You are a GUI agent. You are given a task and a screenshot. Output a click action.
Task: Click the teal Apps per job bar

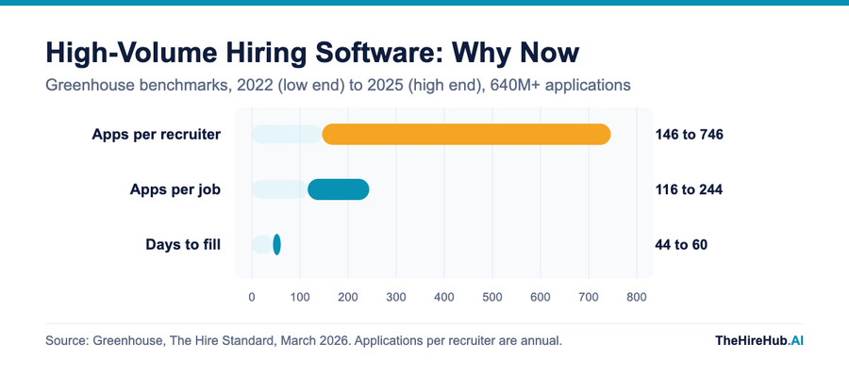pyautogui.click(x=339, y=190)
